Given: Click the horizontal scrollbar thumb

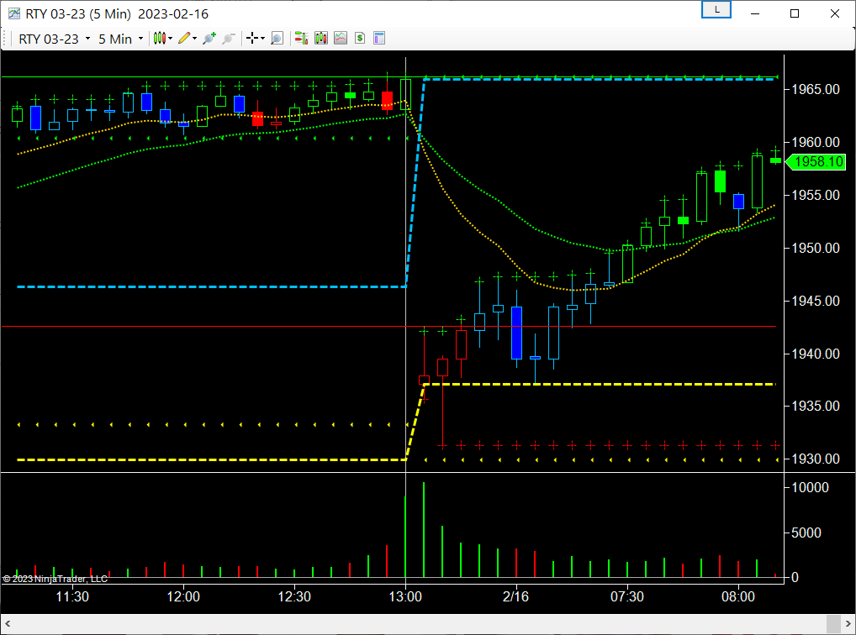Looking at the screenshot, I should 833,623.
